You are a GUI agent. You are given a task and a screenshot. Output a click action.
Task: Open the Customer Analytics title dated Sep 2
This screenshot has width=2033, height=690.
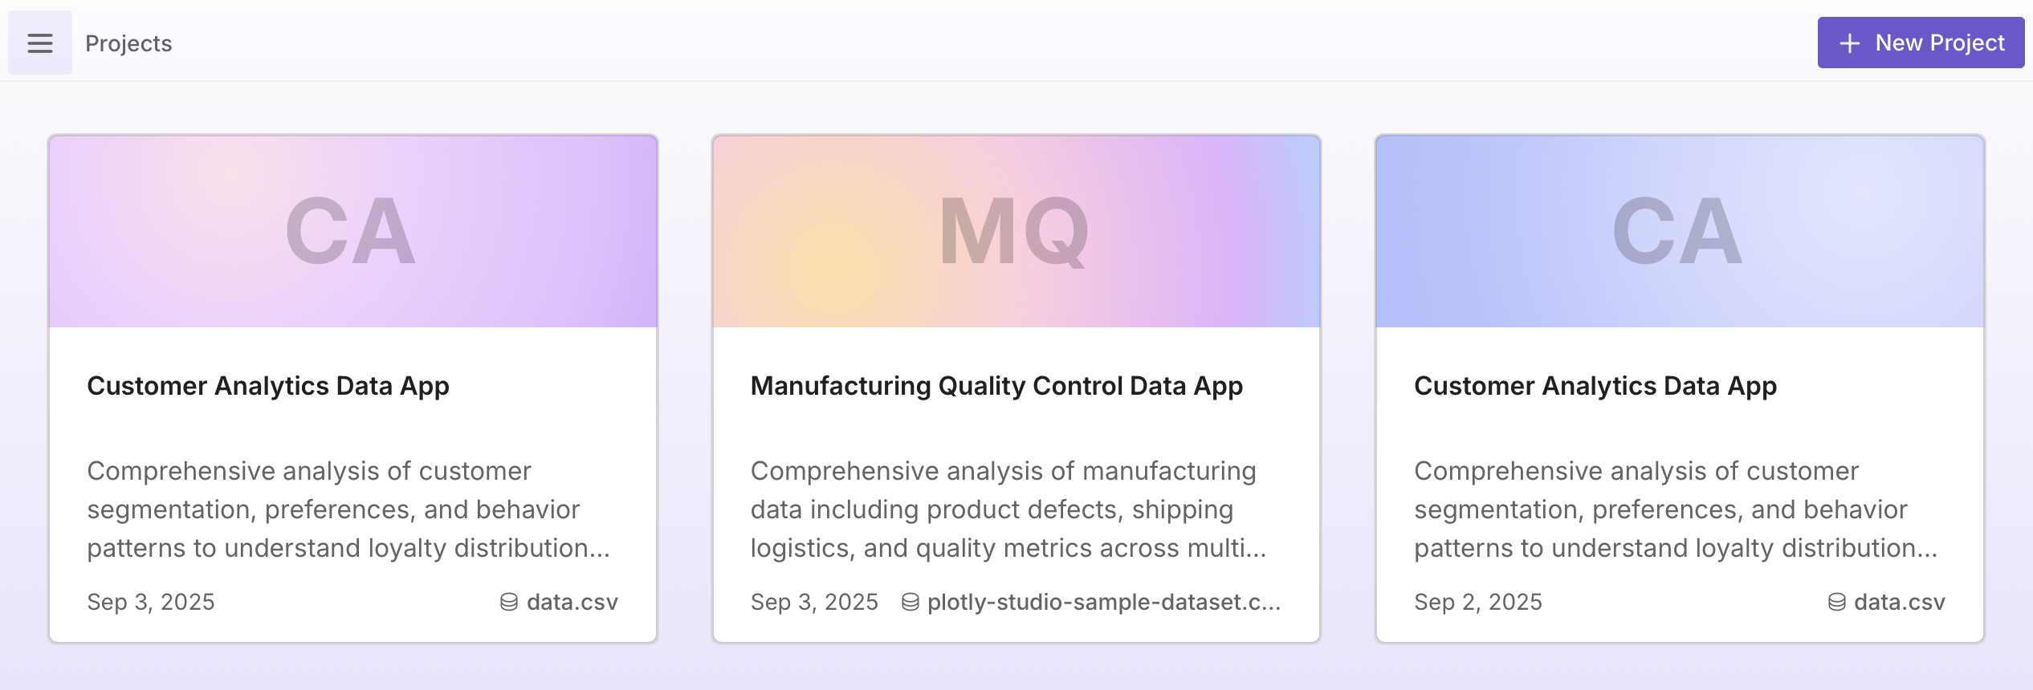1595,386
